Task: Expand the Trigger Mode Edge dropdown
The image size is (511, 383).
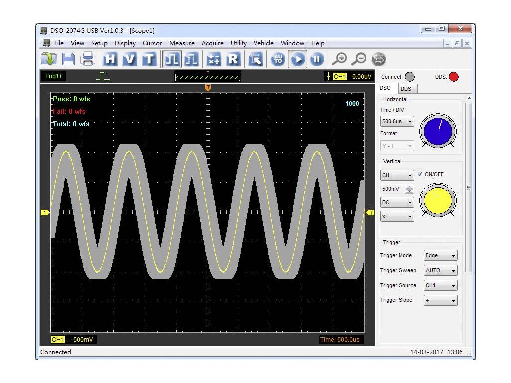Action: tap(440, 256)
